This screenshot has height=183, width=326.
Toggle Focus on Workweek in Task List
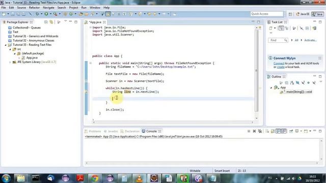point(294,28)
